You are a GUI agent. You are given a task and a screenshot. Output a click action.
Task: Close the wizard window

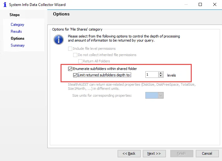pos(215,4)
